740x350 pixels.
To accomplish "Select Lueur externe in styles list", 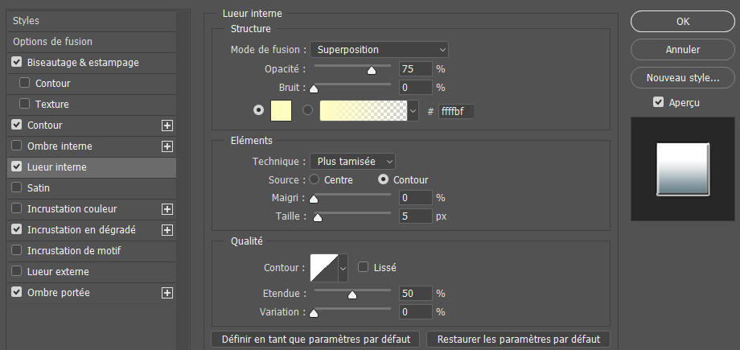I will 58,272.
